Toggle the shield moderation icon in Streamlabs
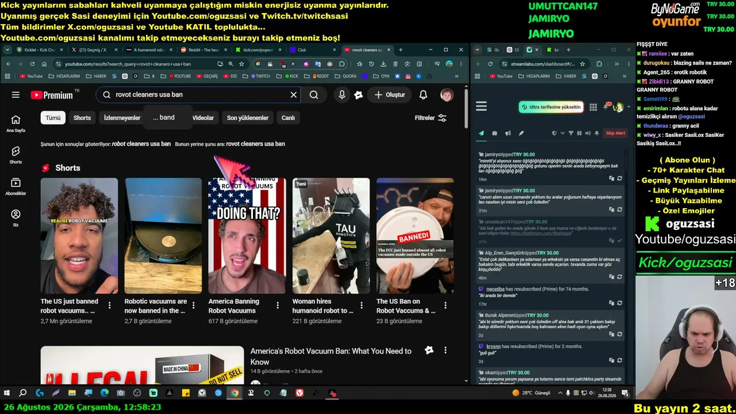 click(x=554, y=133)
